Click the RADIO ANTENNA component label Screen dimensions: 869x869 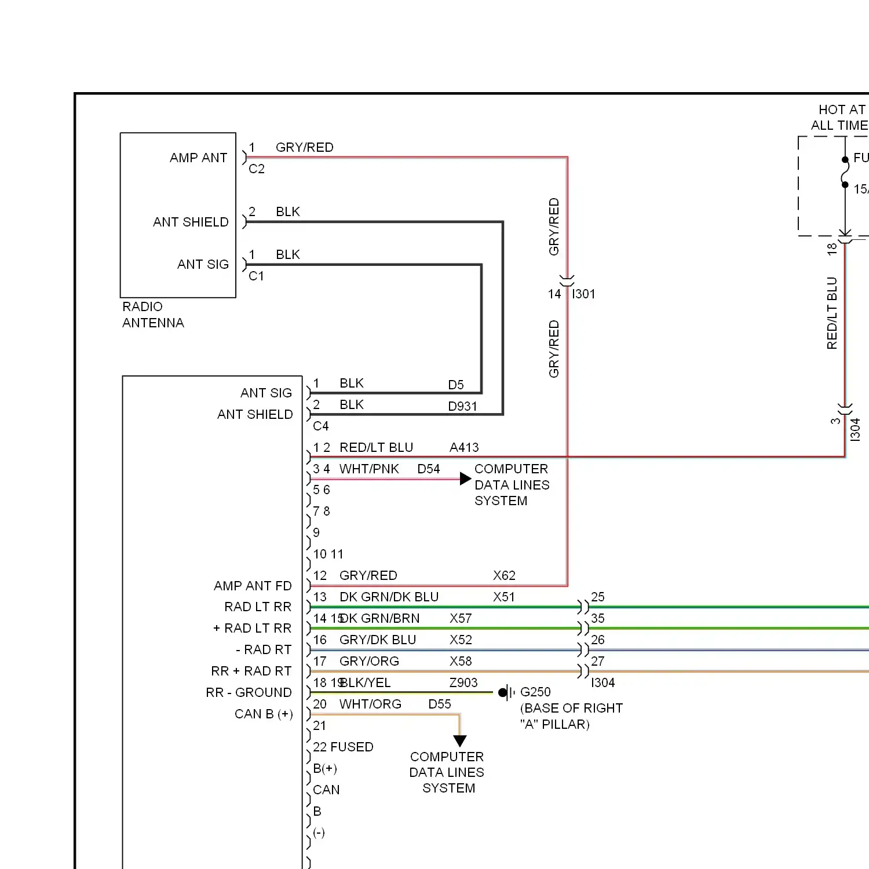[x=153, y=315]
